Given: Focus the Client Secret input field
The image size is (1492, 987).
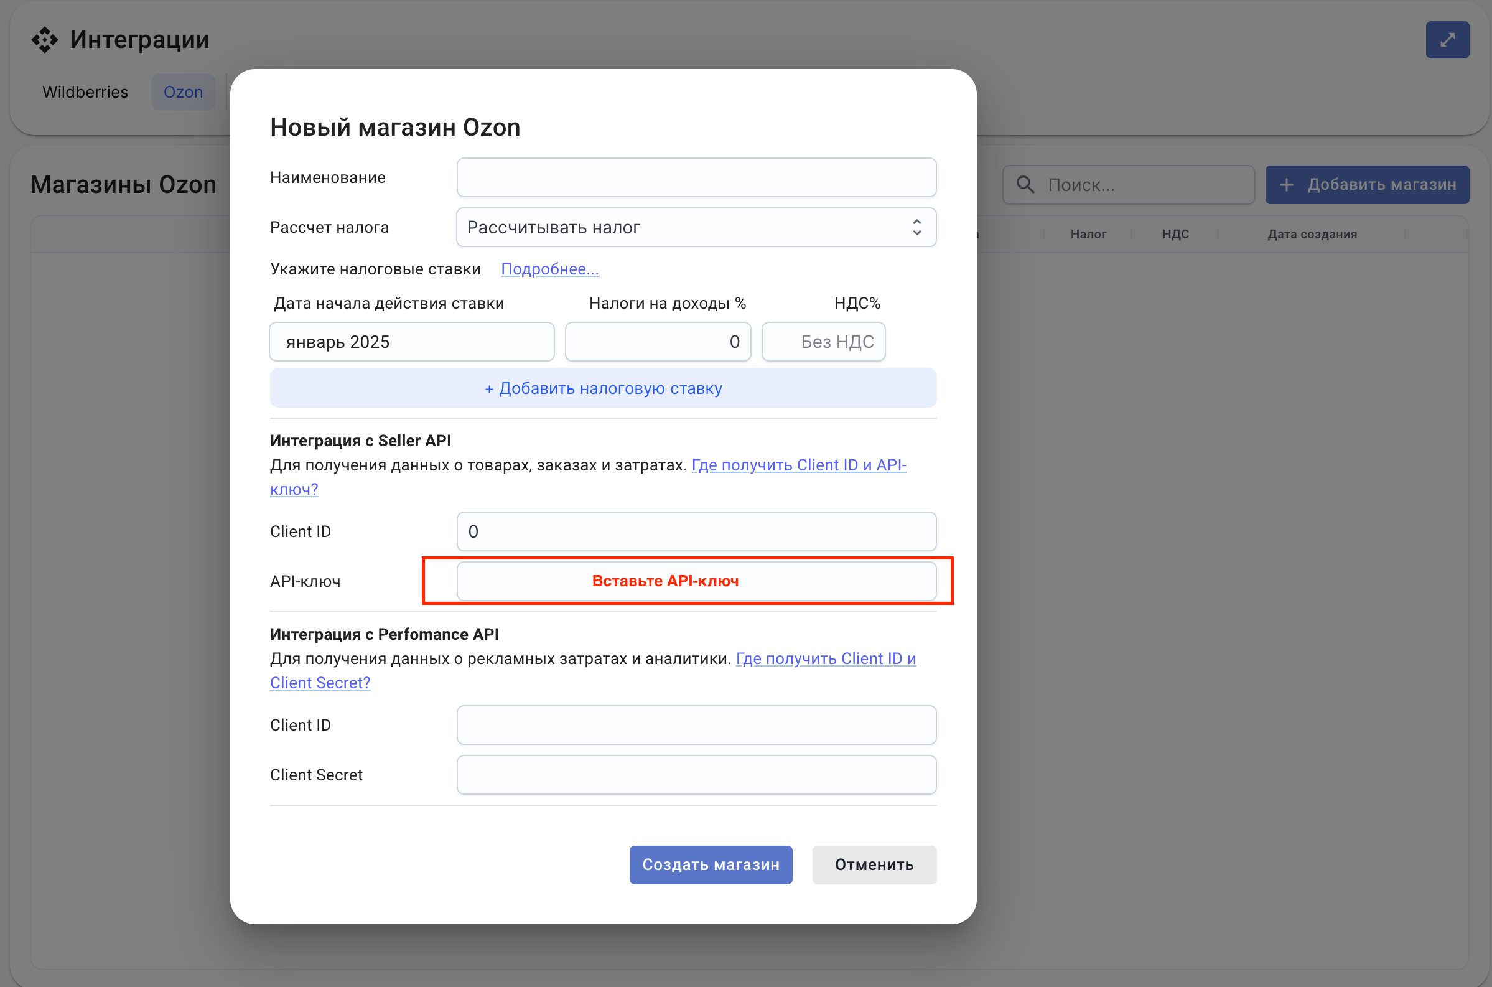Looking at the screenshot, I should (x=696, y=774).
